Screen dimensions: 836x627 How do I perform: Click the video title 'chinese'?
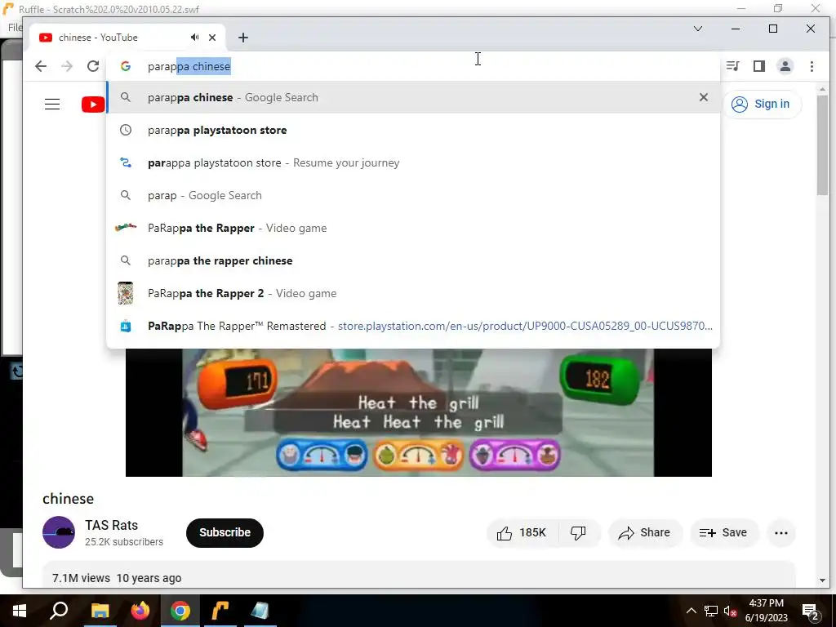coord(69,499)
